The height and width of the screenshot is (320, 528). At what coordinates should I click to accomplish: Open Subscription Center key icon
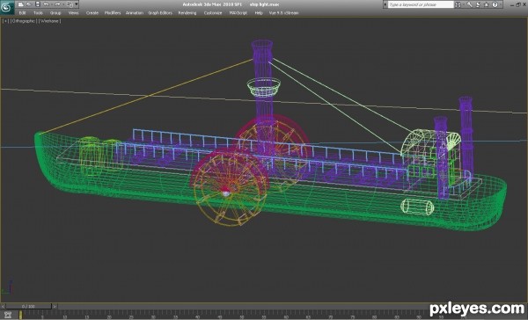469,4
